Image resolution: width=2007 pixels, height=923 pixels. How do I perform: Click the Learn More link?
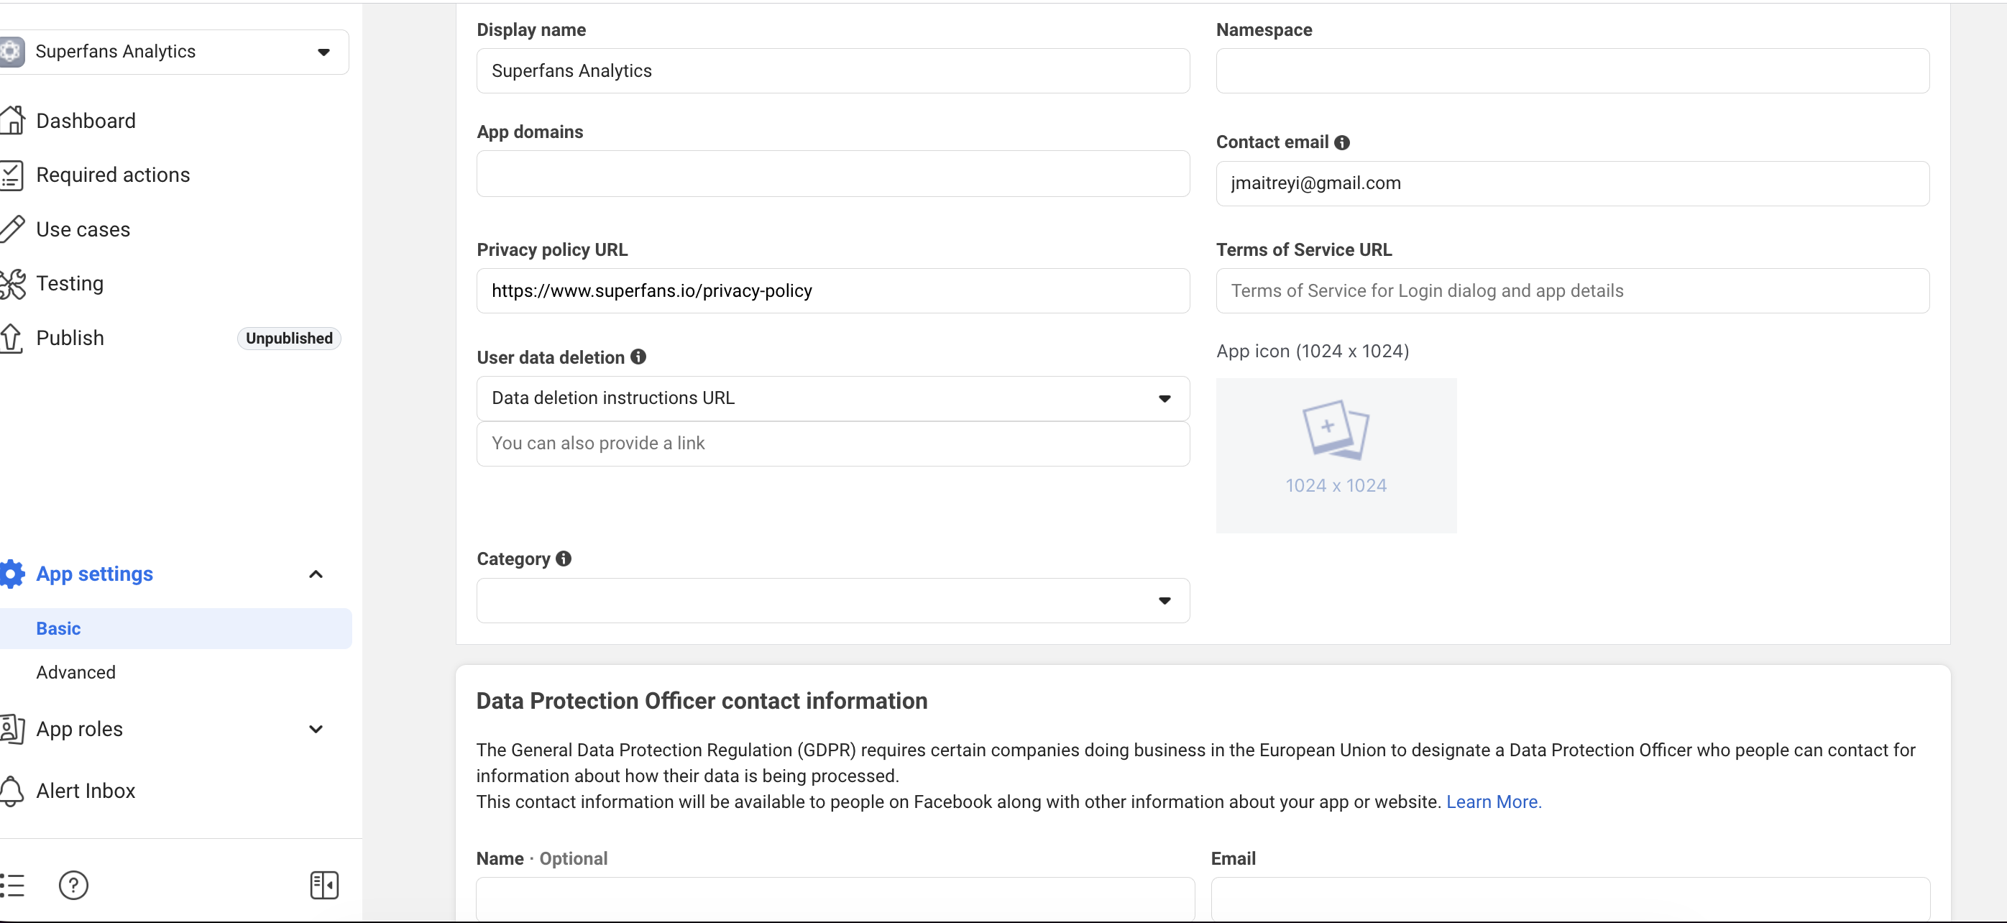(x=1493, y=802)
